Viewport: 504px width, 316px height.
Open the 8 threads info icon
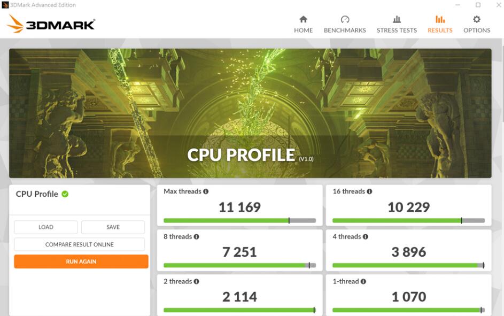pos(196,236)
